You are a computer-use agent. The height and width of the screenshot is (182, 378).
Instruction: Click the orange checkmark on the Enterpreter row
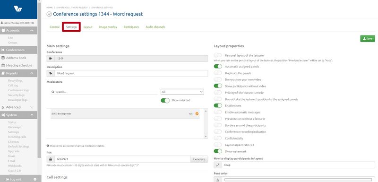197,113
